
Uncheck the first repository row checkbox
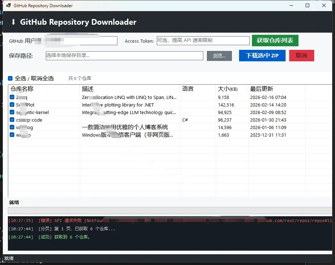point(12,97)
